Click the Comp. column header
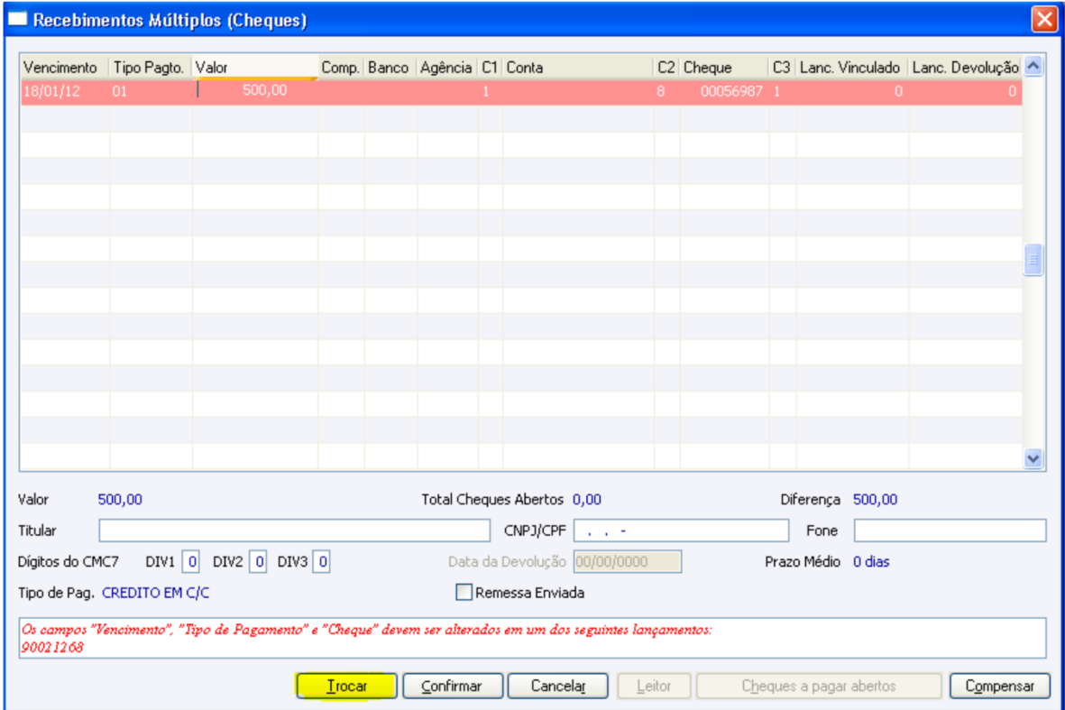This screenshot has width=1065, height=710. tap(341, 68)
